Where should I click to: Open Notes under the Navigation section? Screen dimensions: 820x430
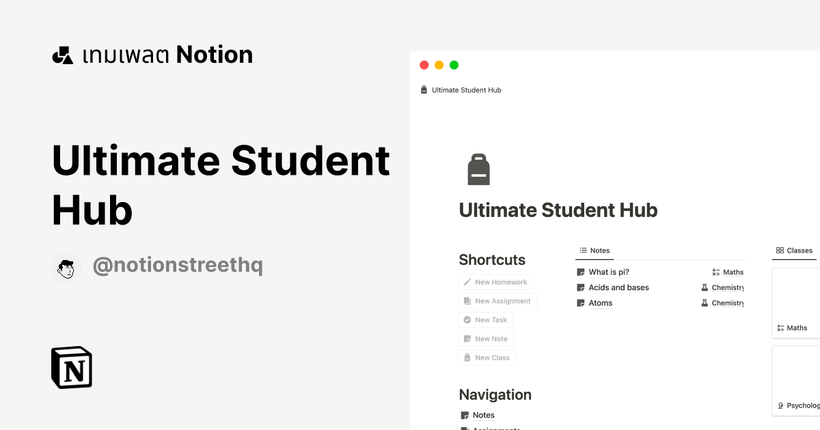484,415
